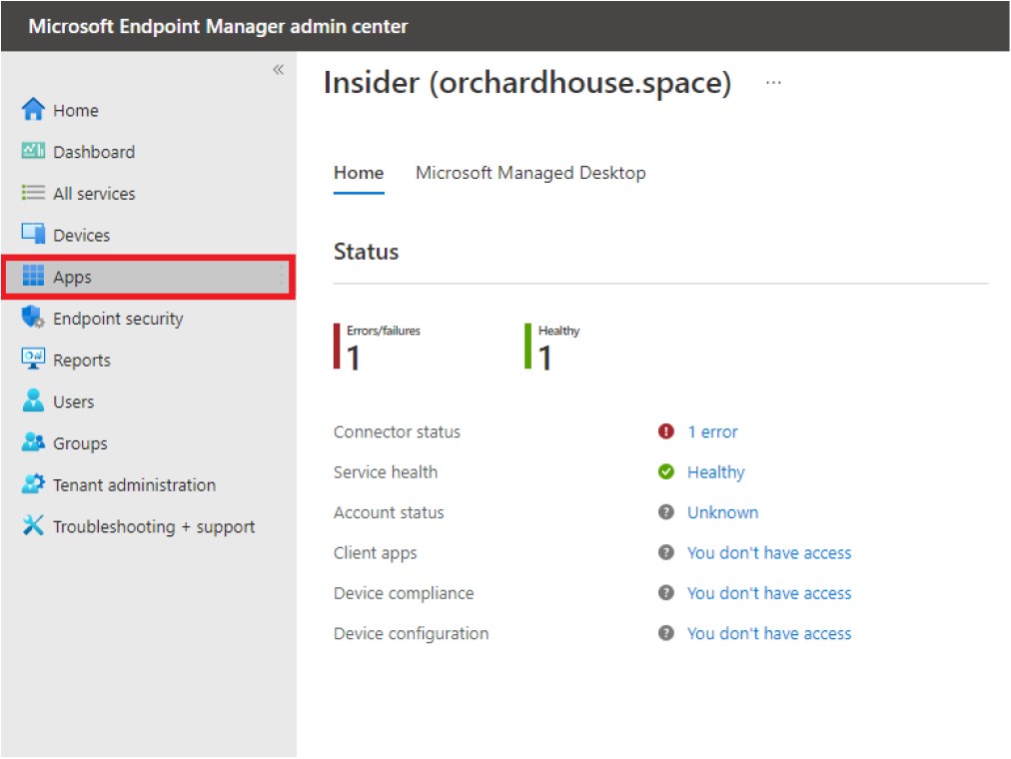Open the Tenant administration gear icon
Viewport: 1011px width, 759px height.
pyautogui.click(x=34, y=484)
